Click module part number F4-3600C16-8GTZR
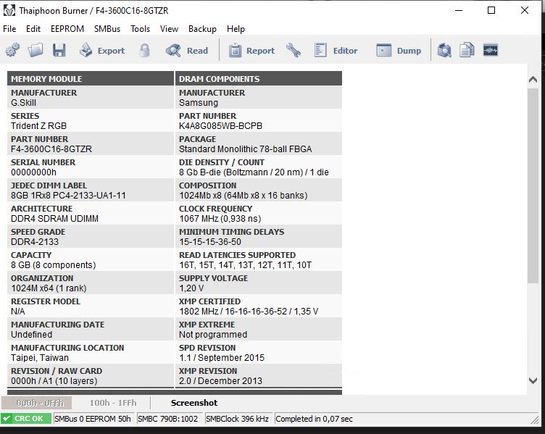The width and height of the screenshot is (545, 434). [x=51, y=149]
